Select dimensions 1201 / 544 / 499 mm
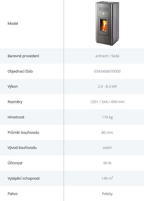Image resolution: width=144 pixels, height=201 pixels. 107,102
